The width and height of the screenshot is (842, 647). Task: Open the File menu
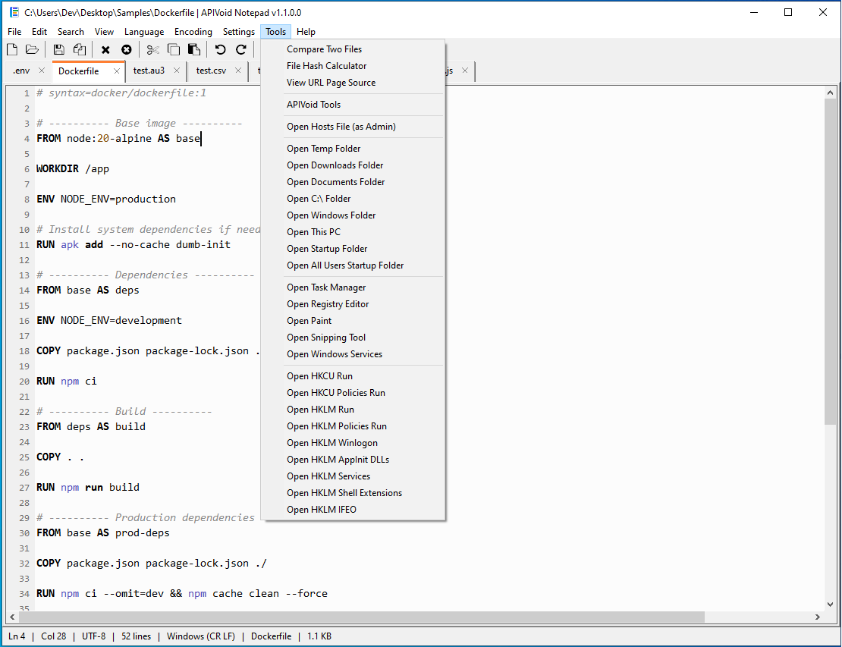[x=14, y=32]
